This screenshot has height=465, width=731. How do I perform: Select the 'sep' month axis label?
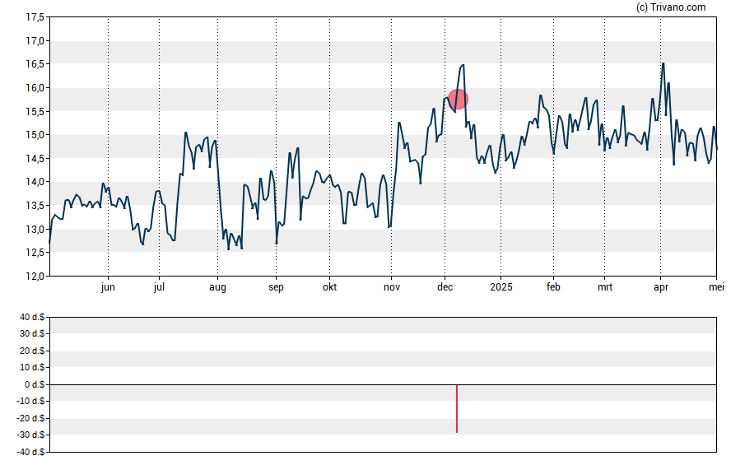coord(276,287)
